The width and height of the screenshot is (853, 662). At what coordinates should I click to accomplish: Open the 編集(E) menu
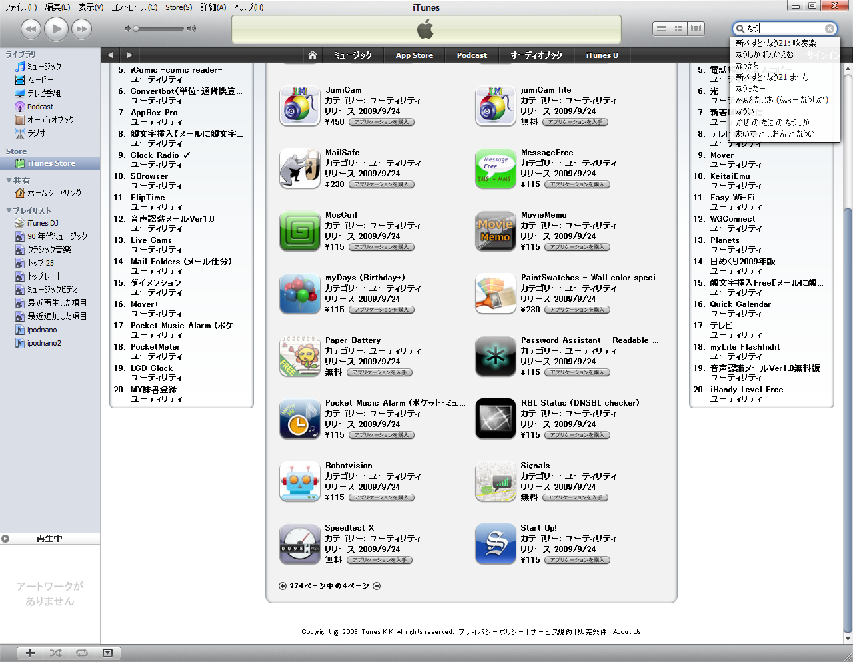[x=57, y=7]
